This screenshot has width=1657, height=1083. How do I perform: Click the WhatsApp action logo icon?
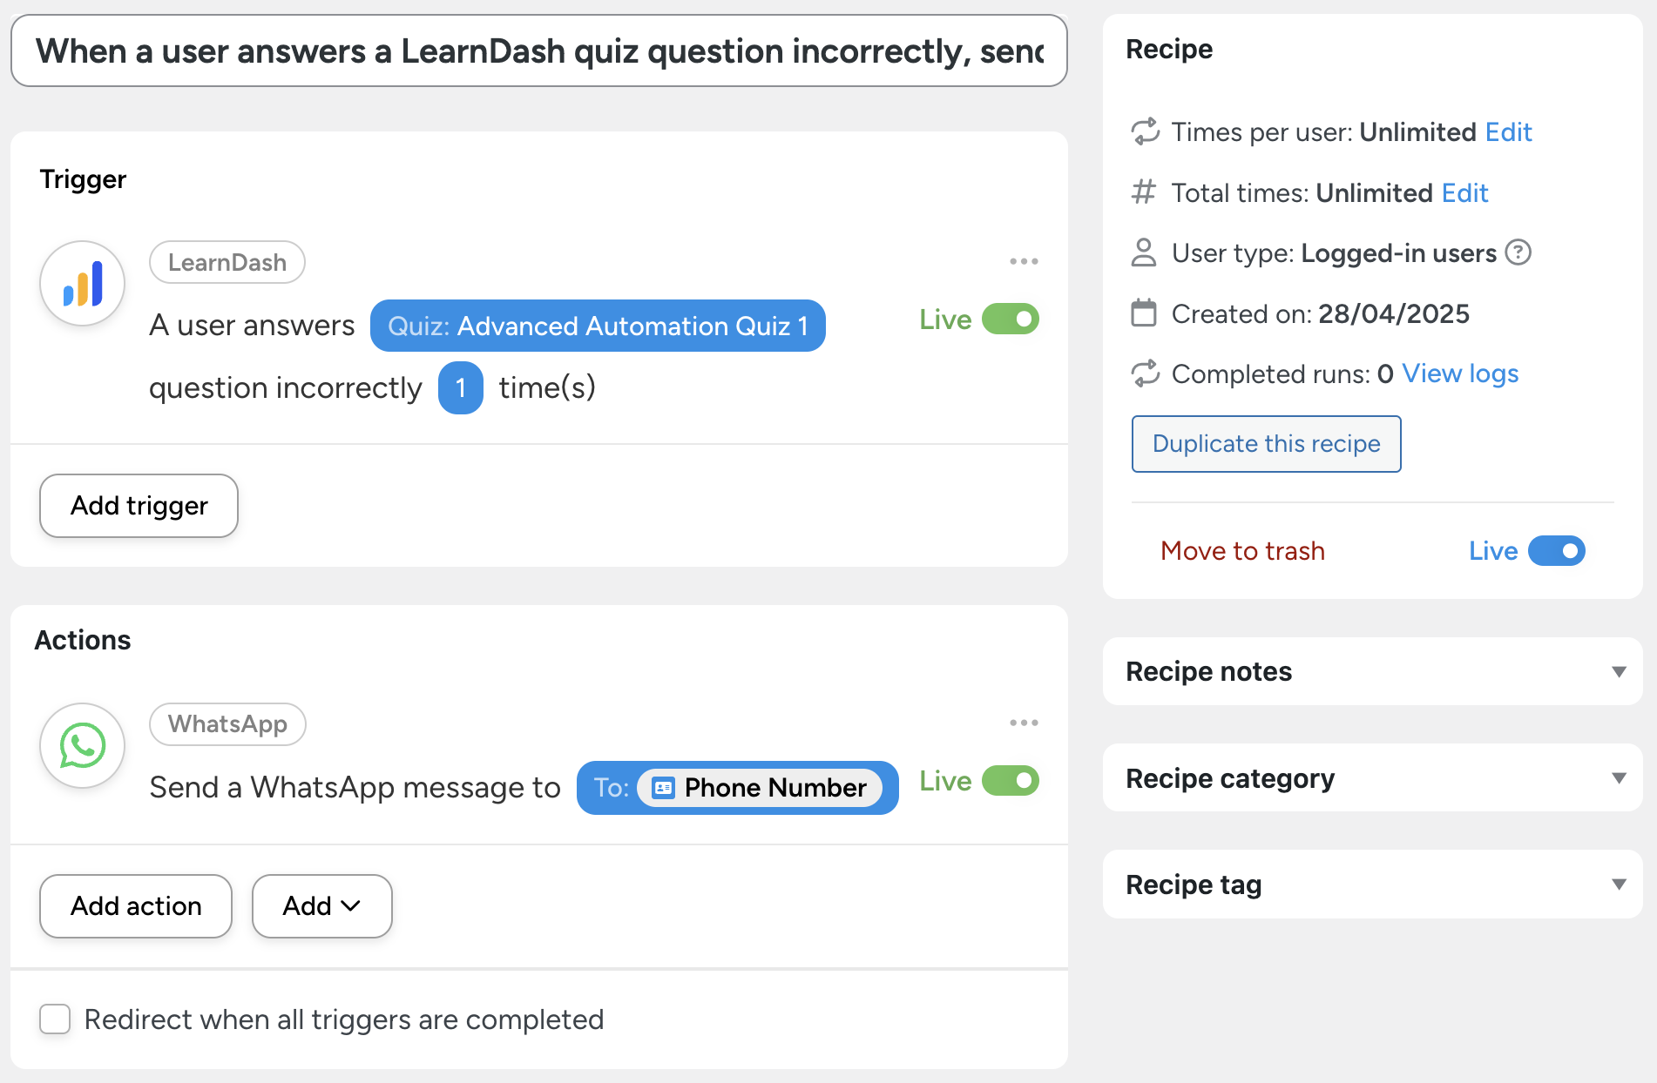pyautogui.click(x=83, y=745)
